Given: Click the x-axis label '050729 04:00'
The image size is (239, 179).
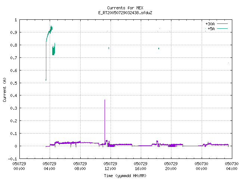Looking at the screenshot, I should (50, 166).
